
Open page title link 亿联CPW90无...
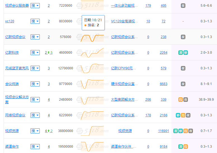click(123, 68)
